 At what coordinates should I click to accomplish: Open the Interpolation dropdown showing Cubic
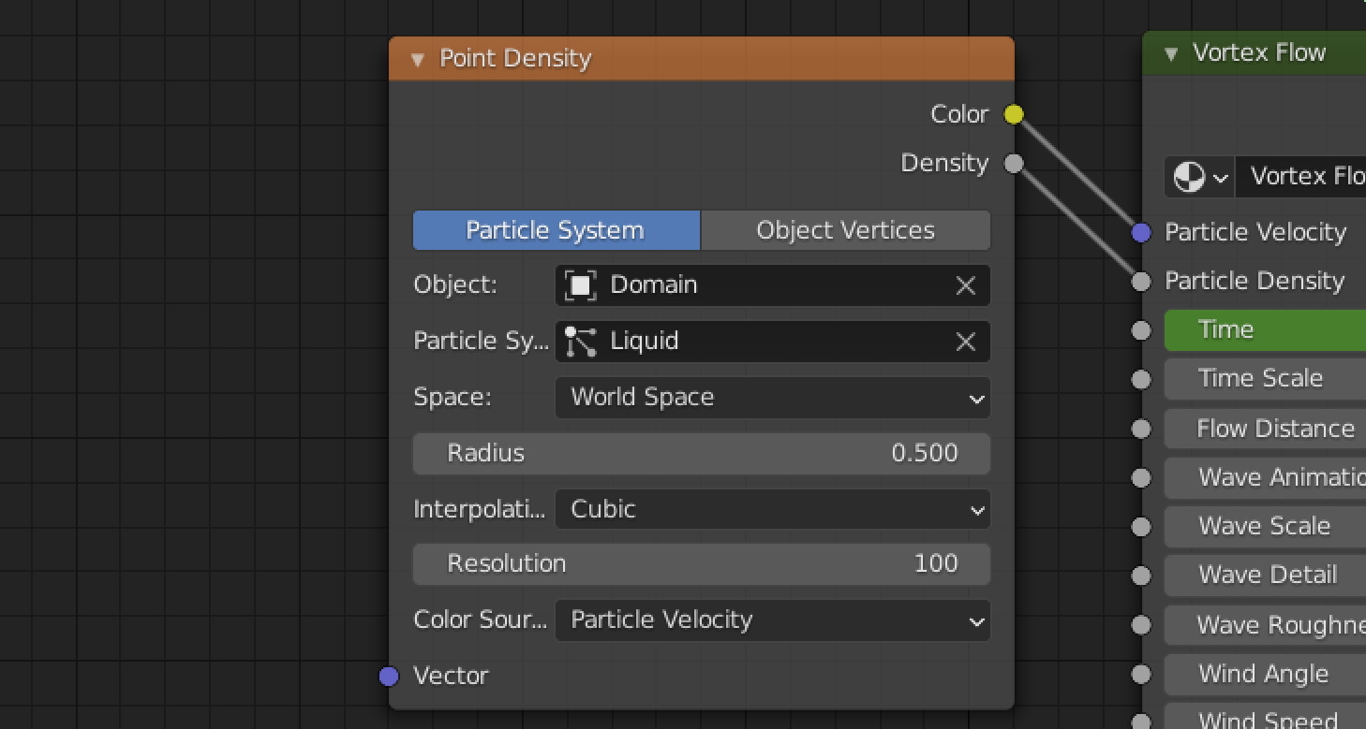tap(773, 509)
